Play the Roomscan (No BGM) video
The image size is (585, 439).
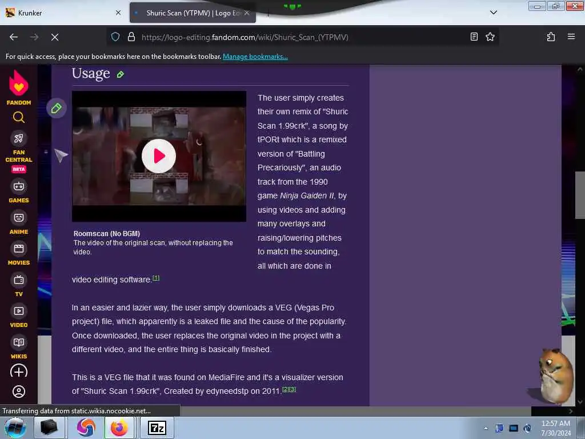click(x=159, y=156)
